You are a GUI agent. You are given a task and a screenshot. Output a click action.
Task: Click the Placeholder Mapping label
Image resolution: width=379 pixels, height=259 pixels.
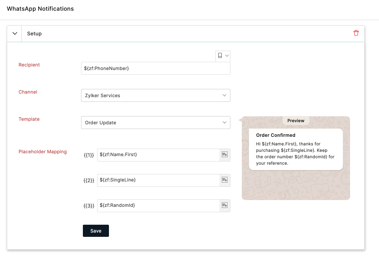pos(43,151)
